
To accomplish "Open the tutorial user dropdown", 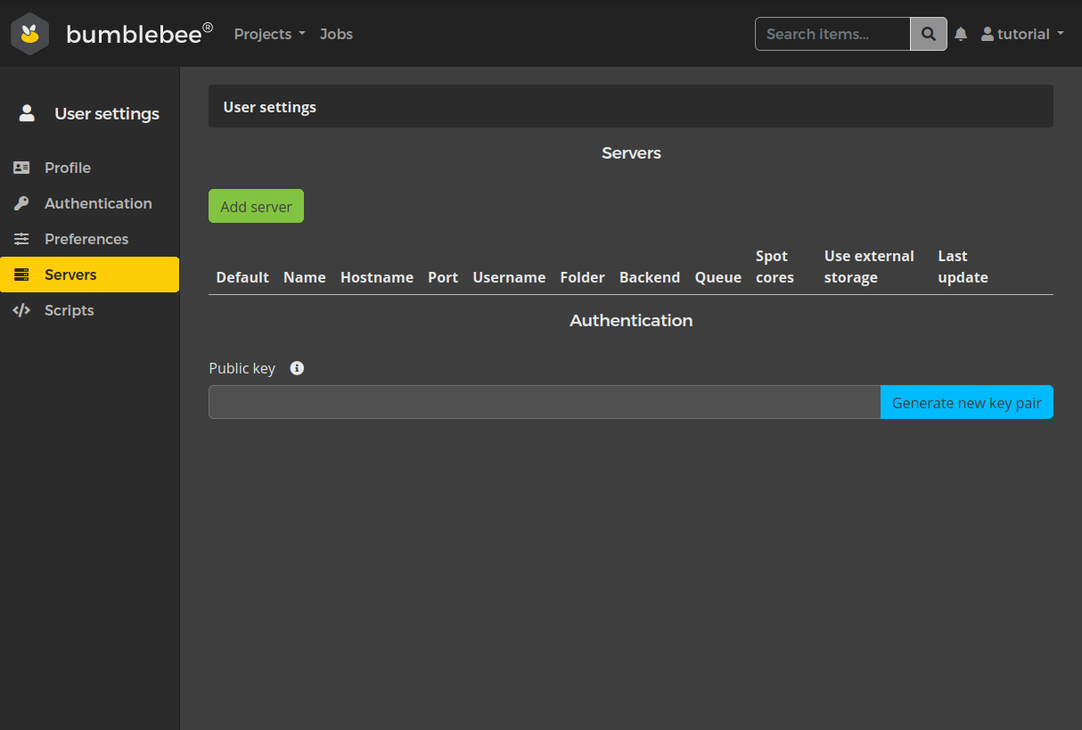I will (x=1022, y=34).
